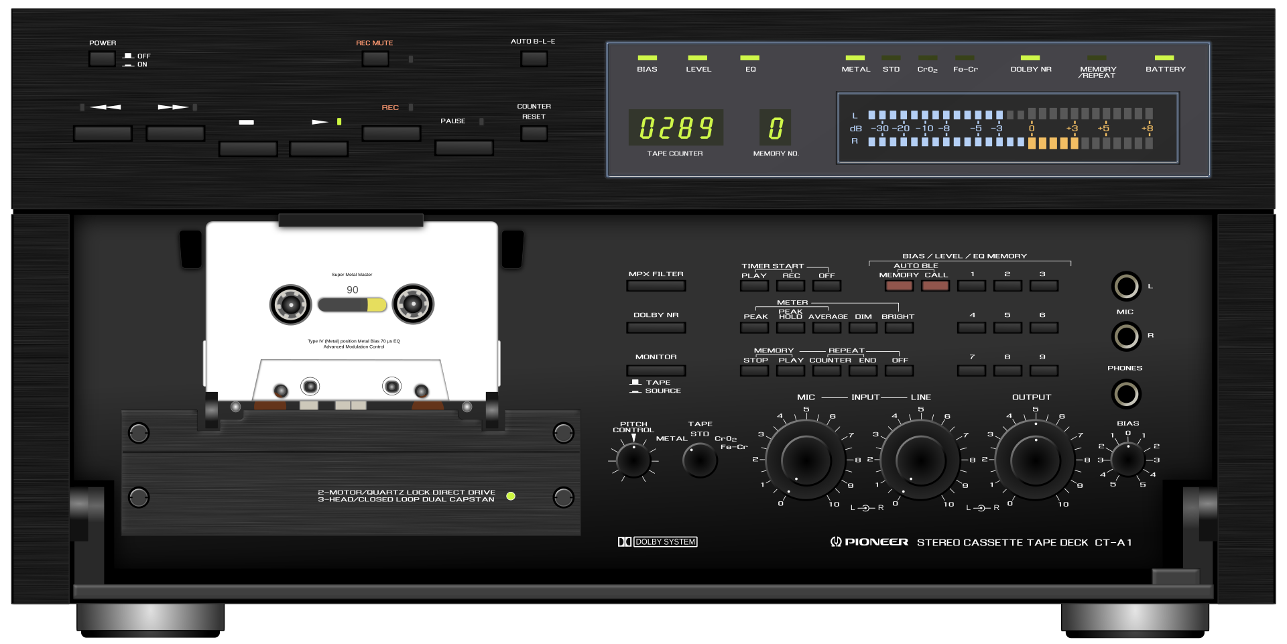Image resolution: width=1287 pixels, height=644 pixels.
Task: Set meter mode to PEAK HOLD
Action: point(791,328)
